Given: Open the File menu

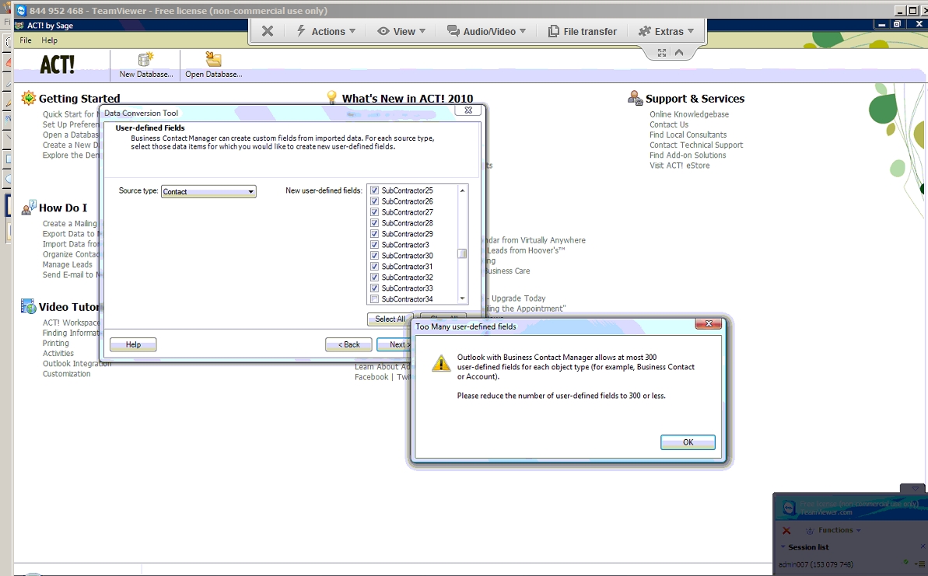Looking at the screenshot, I should coord(26,40).
